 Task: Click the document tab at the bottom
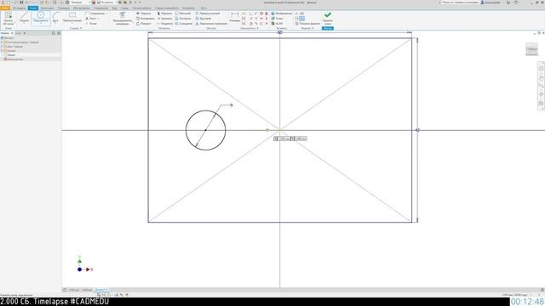(x=101, y=290)
